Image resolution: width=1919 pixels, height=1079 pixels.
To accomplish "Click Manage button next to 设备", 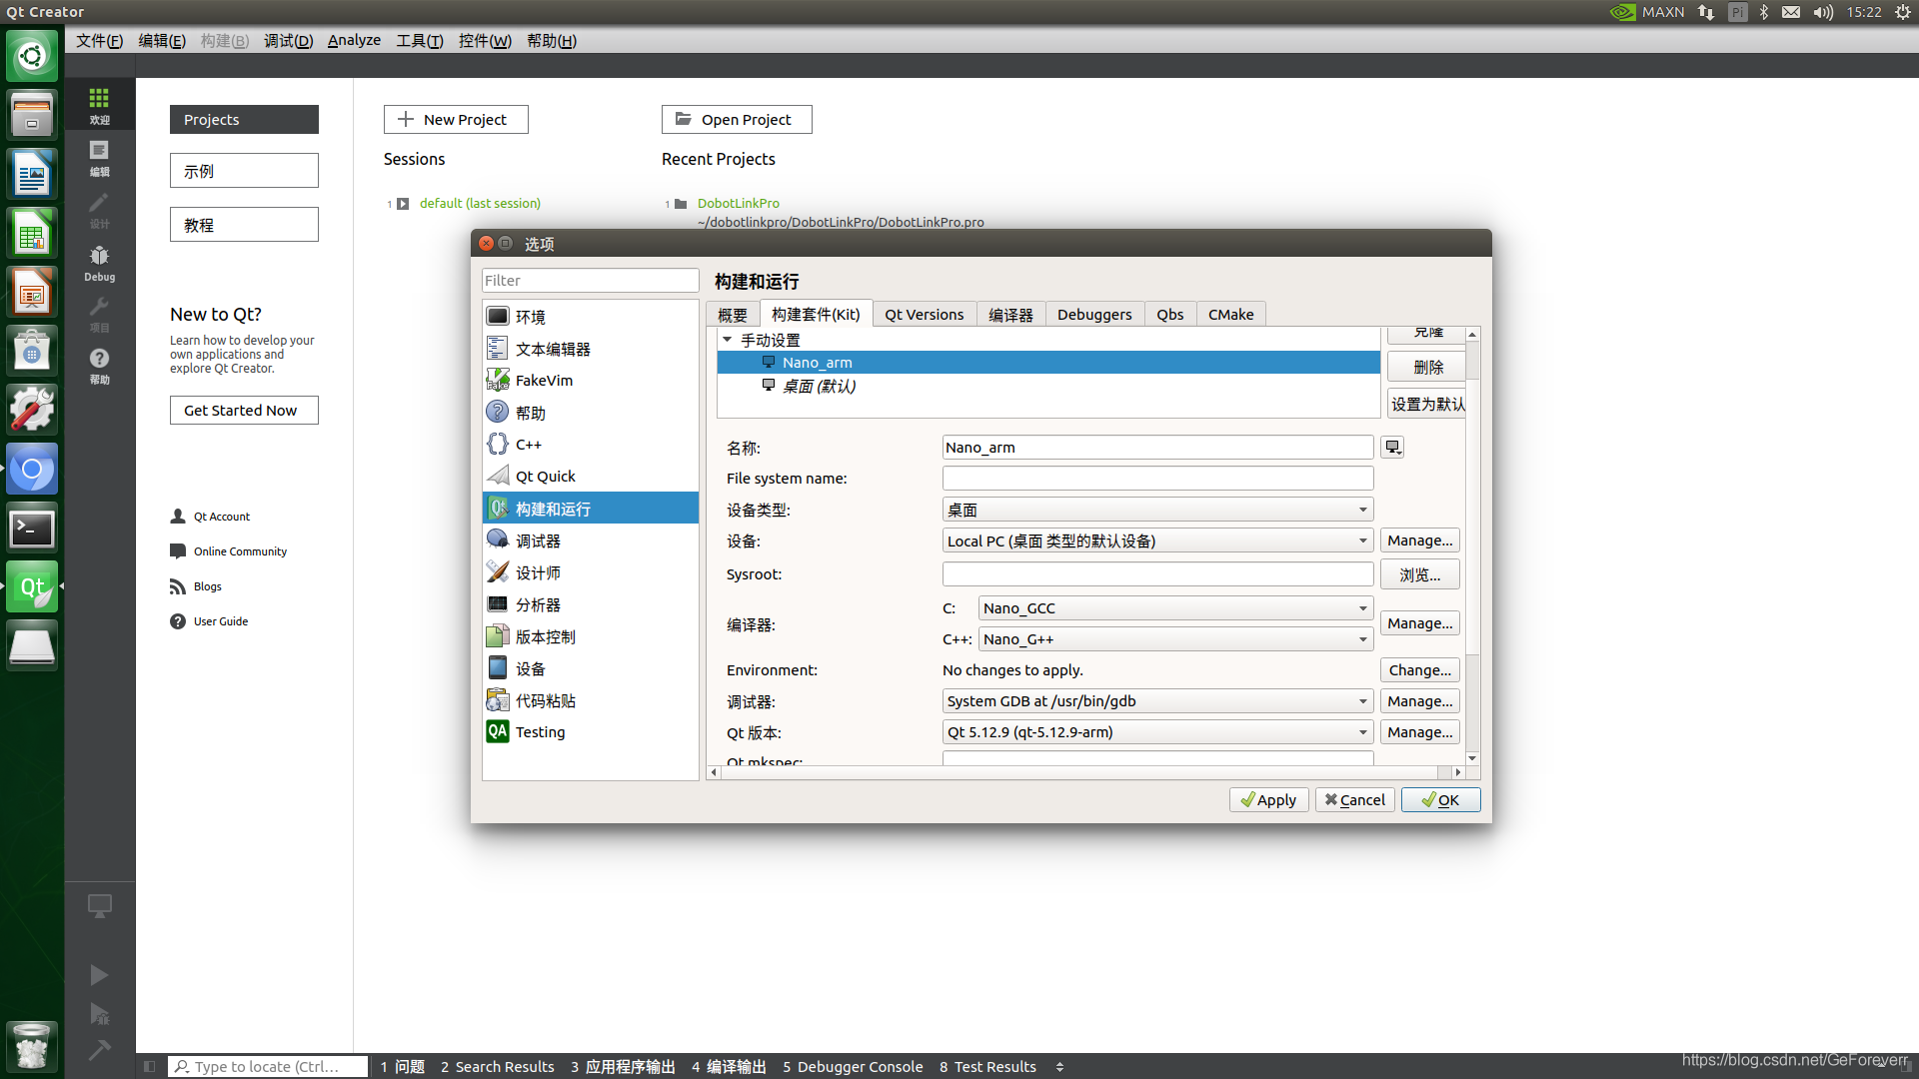I will click(x=1420, y=540).
